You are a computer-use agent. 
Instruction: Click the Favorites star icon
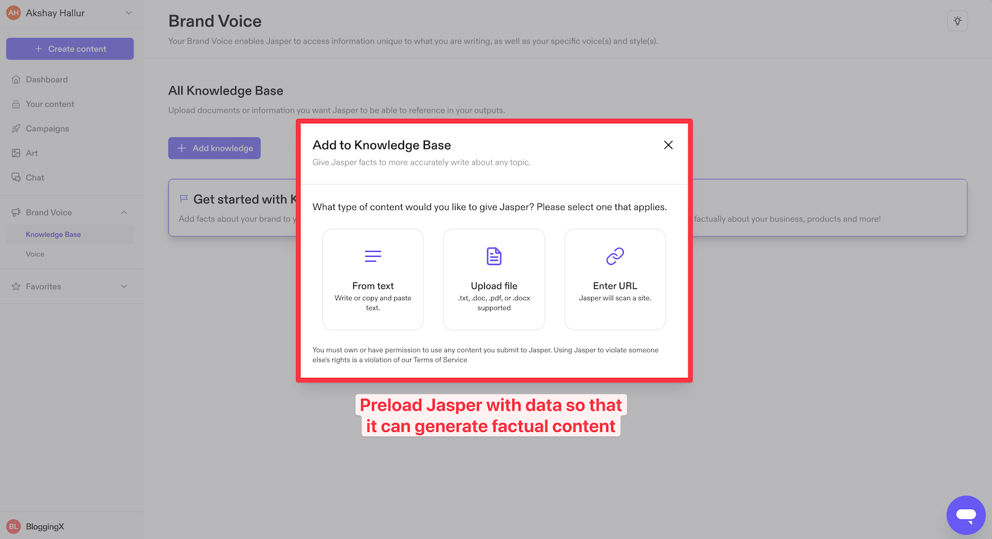click(16, 287)
